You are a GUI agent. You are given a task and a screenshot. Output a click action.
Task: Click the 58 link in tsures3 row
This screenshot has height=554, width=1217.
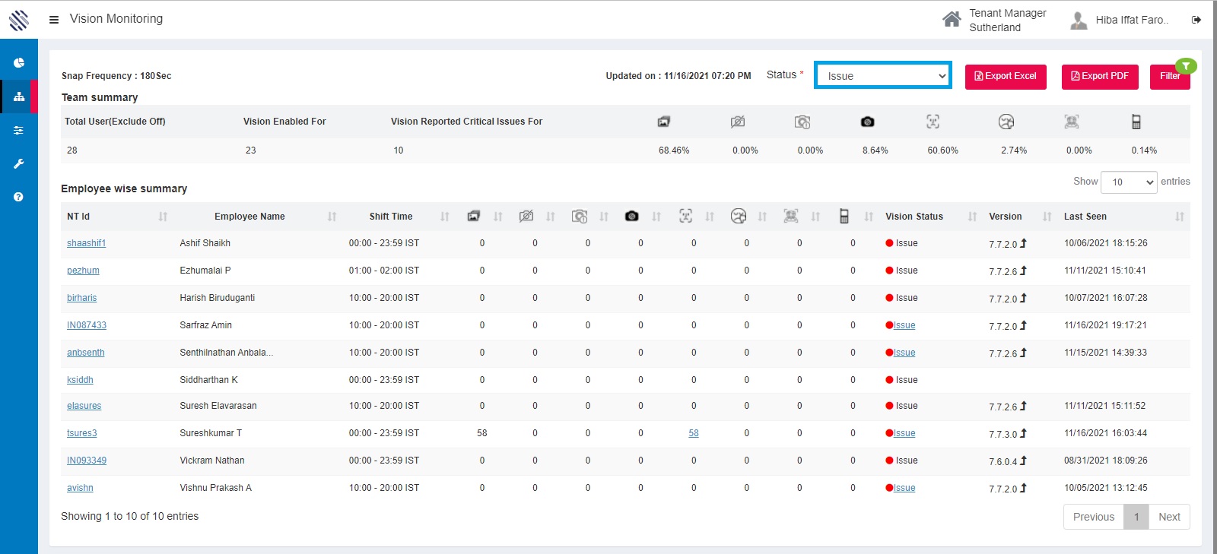(694, 433)
